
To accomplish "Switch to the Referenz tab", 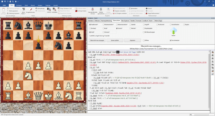I will click(x=97, y=21).
